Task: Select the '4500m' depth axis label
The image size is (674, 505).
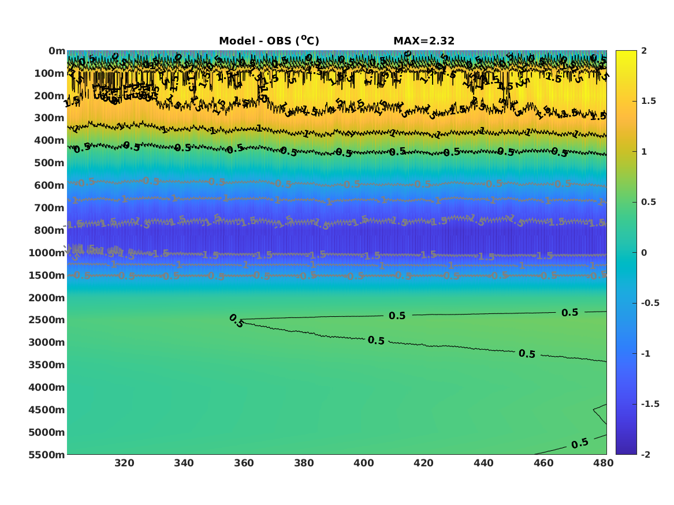Action: pos(47,410)
